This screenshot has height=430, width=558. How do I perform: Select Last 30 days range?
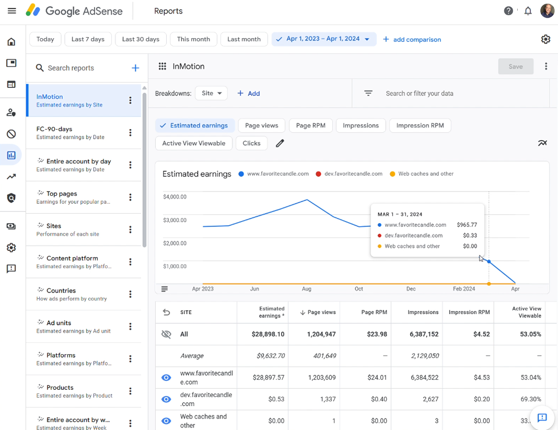(141, 39)
